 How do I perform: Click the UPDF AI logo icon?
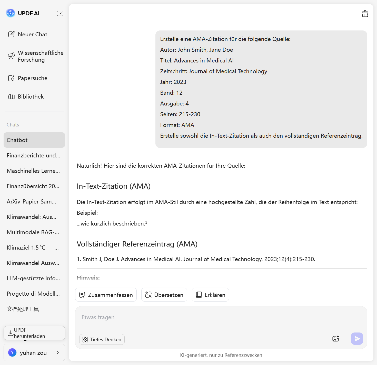coord(11,13)
